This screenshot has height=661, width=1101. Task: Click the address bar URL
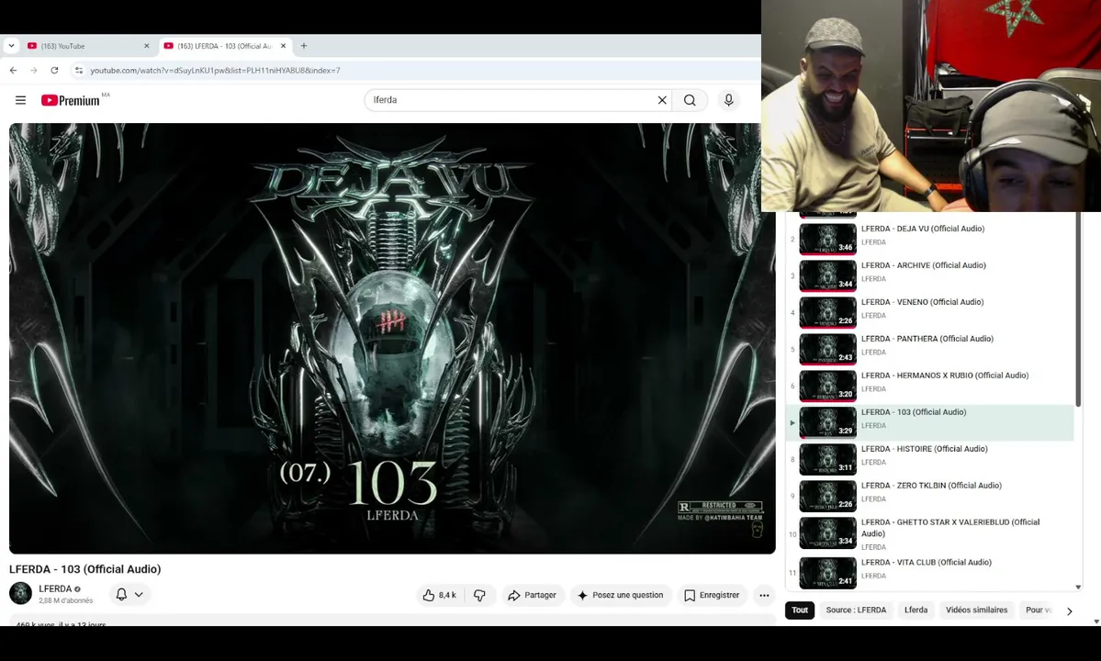click(x=215, y=70)
